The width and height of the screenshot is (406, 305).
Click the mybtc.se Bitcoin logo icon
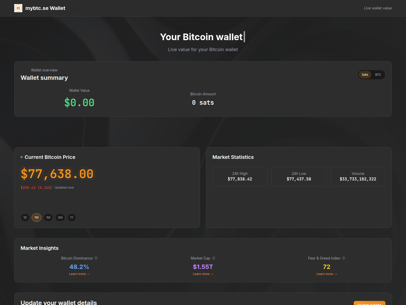[x=18, y=8]
